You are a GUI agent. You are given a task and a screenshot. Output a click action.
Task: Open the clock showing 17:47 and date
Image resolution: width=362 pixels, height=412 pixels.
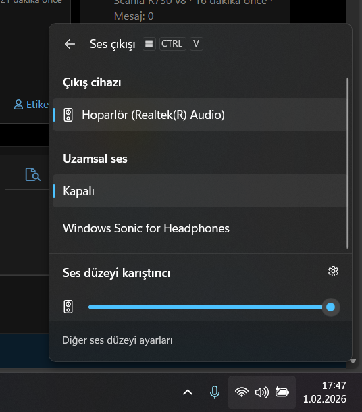click(x=325, y=392)
